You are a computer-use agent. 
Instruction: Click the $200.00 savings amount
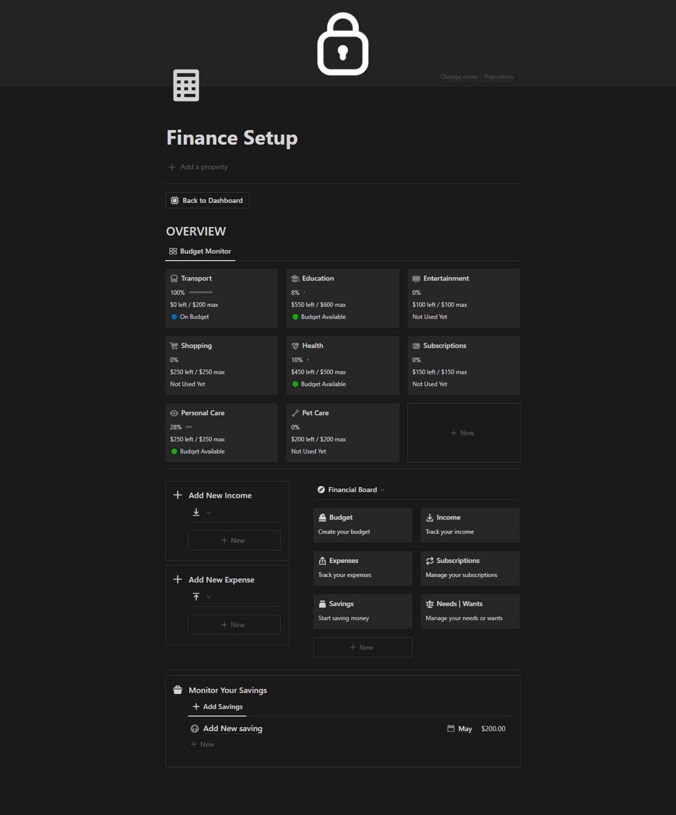point(493,729)
